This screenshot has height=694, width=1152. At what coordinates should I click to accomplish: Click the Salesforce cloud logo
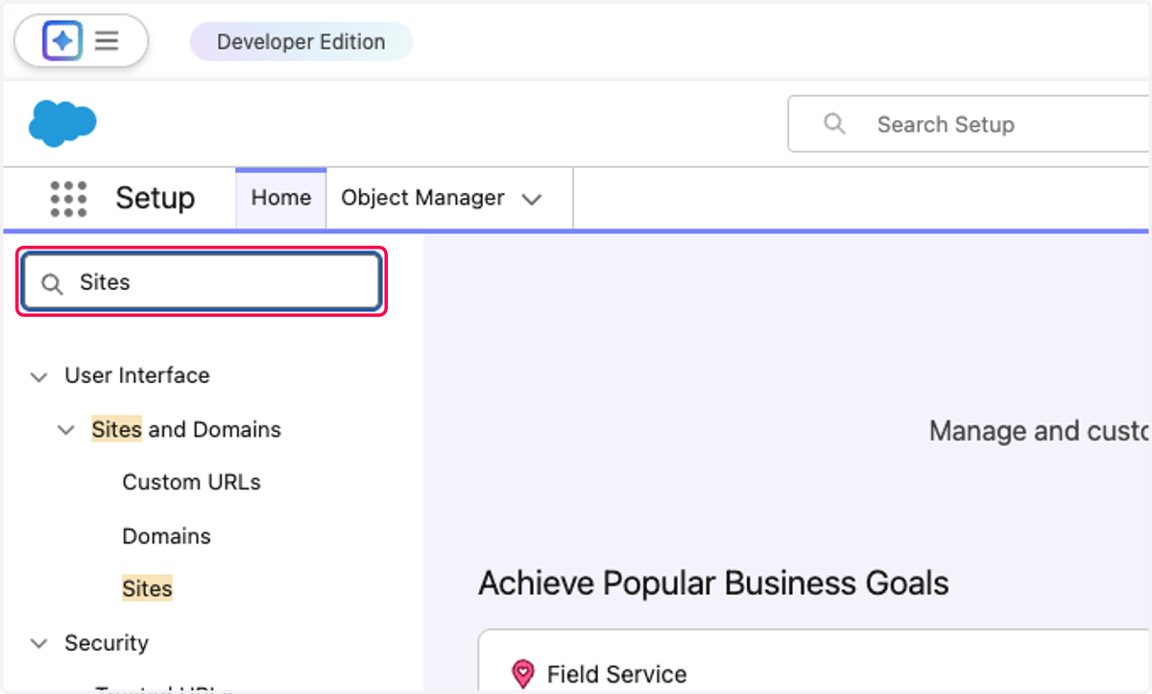pyautogui.click(x=63, y=123)
